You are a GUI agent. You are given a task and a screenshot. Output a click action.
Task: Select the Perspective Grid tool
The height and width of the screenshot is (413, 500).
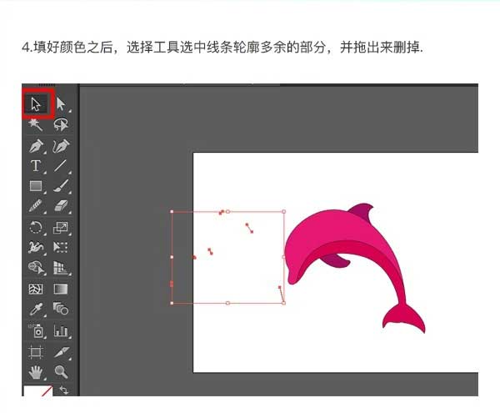point(61,268)
